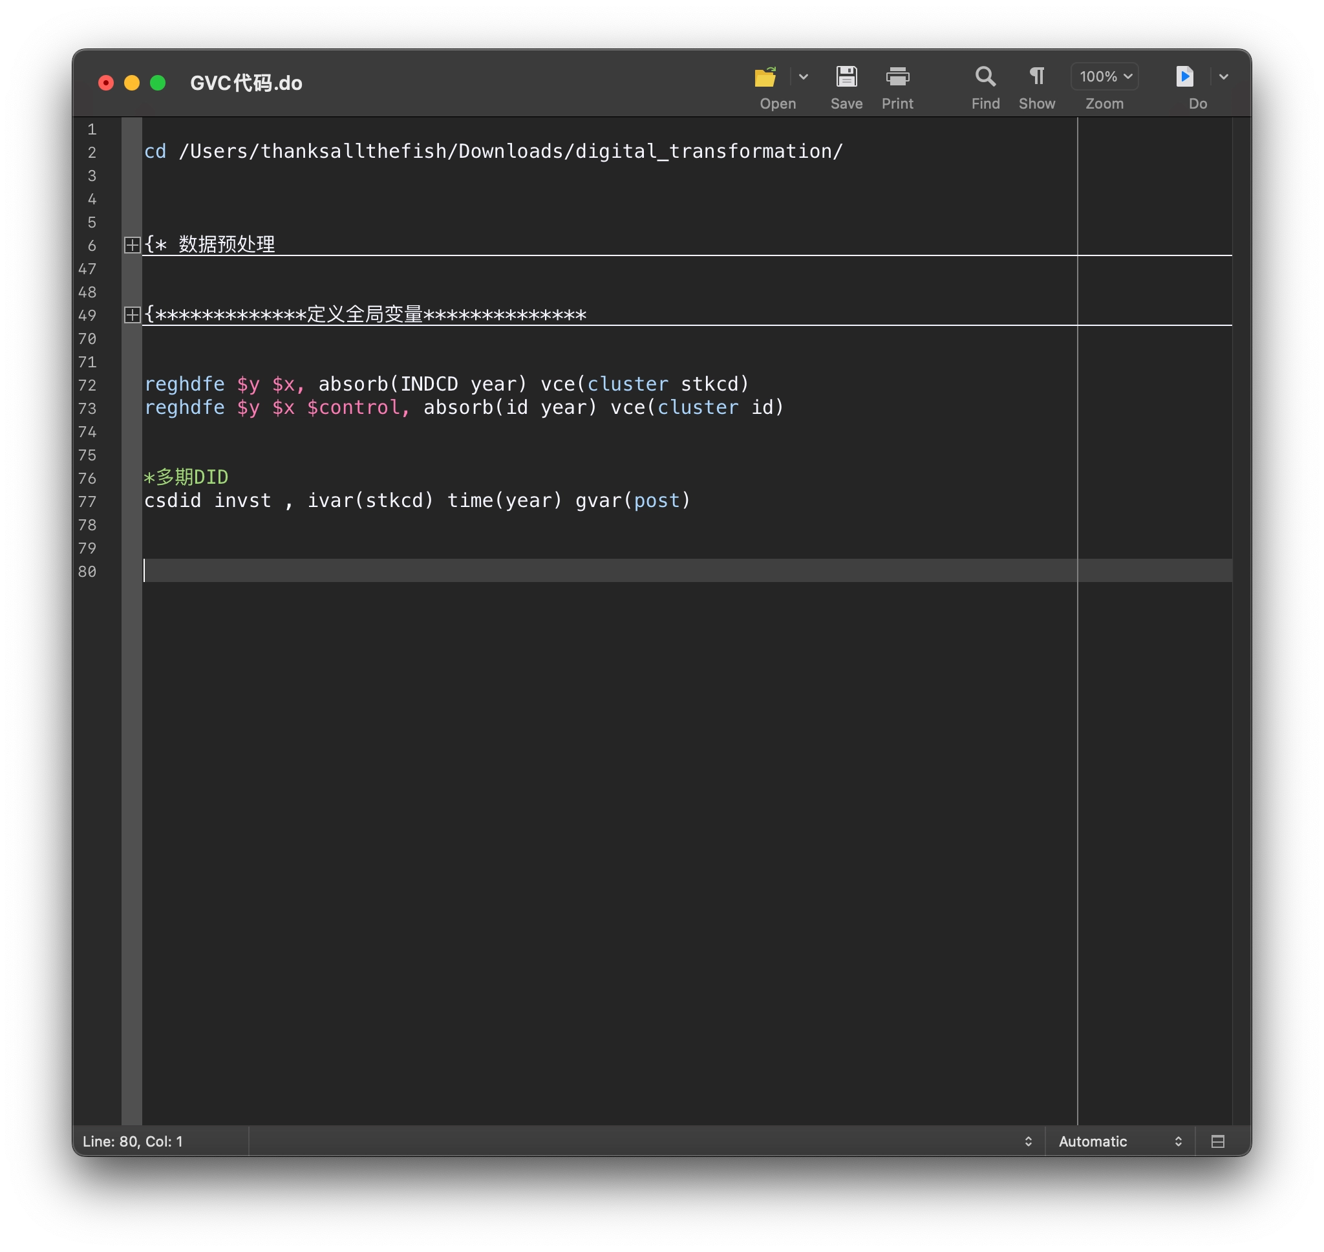Expand the recent files arrow next to Open

(803, 77)
